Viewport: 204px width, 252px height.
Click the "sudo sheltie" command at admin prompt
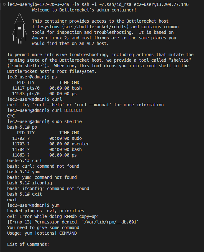tap(67, 122)
